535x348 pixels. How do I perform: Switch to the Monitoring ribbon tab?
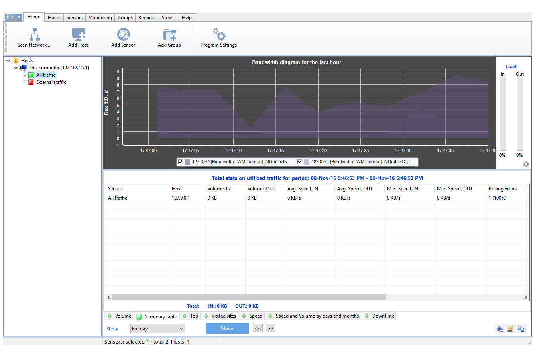[x=100, y=18]
